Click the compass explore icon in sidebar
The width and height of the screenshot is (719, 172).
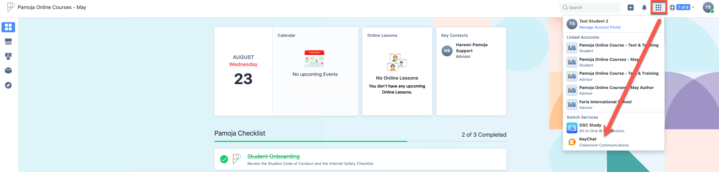(x=8, y=85)
